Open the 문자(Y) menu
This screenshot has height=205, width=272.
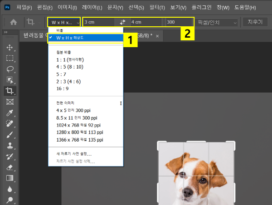pyautogui.click(x=115, y=7)
